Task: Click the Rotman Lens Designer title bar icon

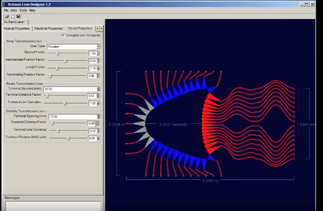Action: point(5,4)
